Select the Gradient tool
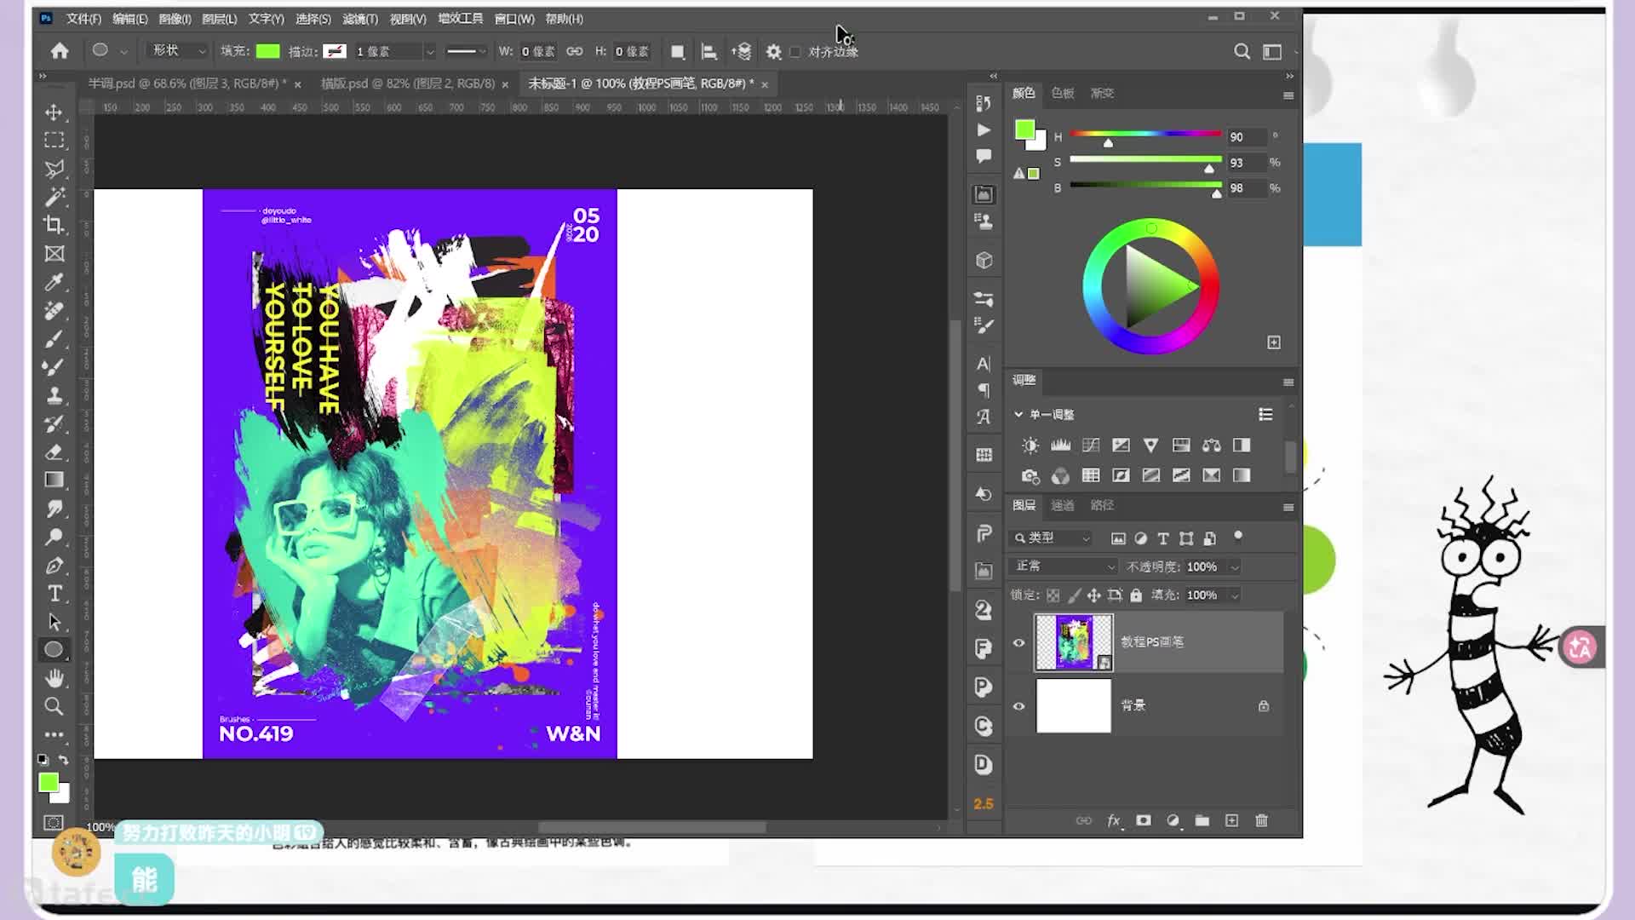 coord(54,480)
